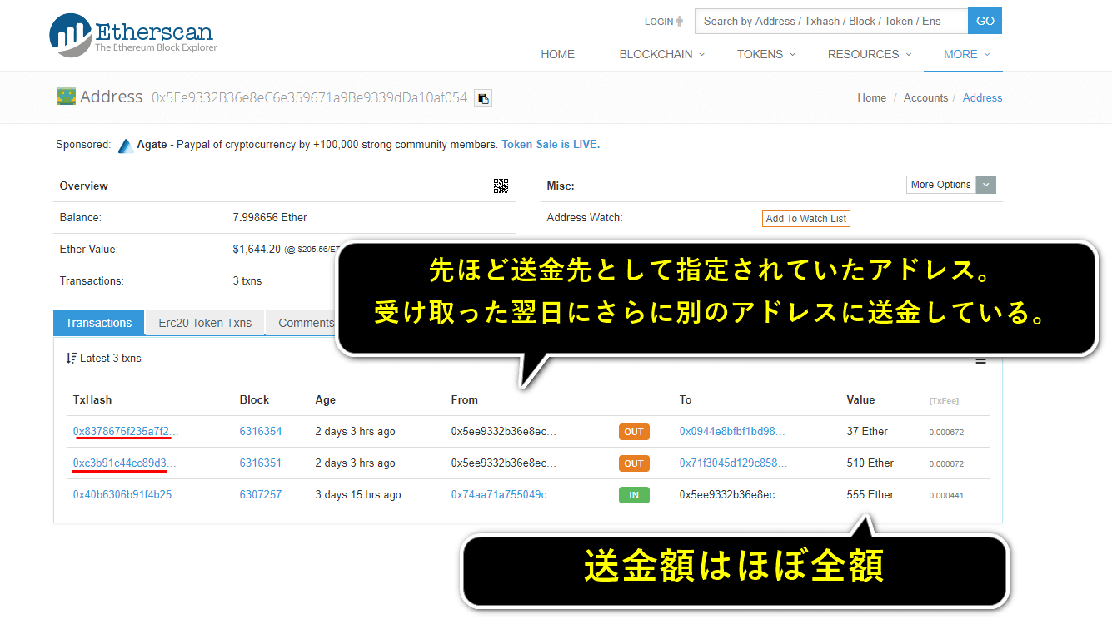Click the hamburger icon on the transactions panel

[x=980, y=360]
